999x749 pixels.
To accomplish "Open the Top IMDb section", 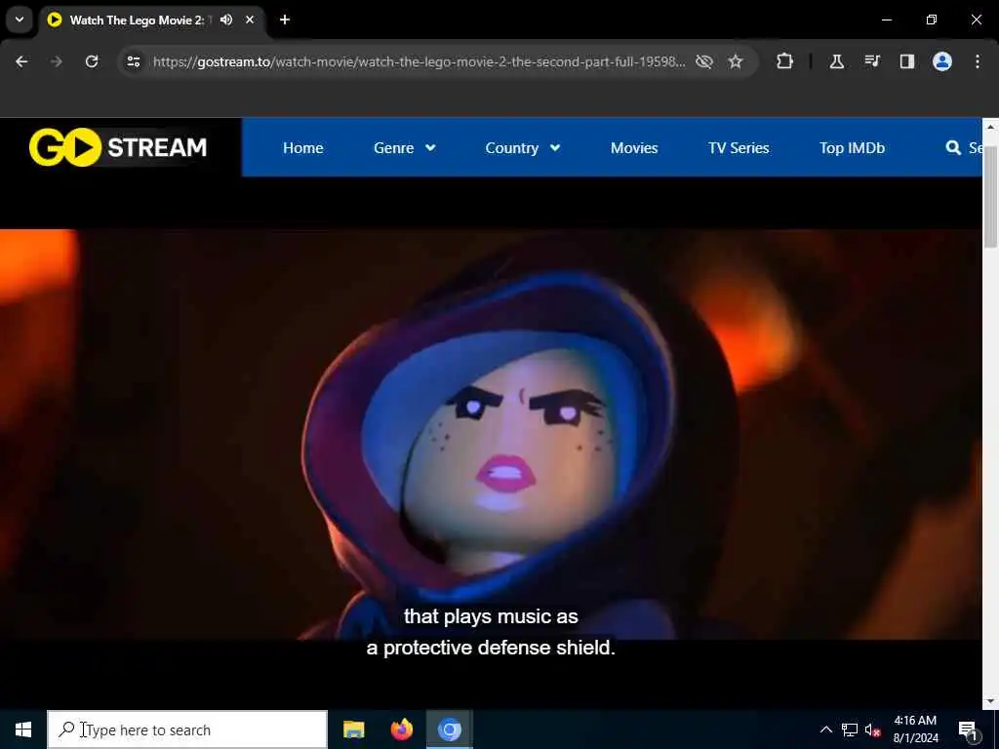I will coord(852,148).
